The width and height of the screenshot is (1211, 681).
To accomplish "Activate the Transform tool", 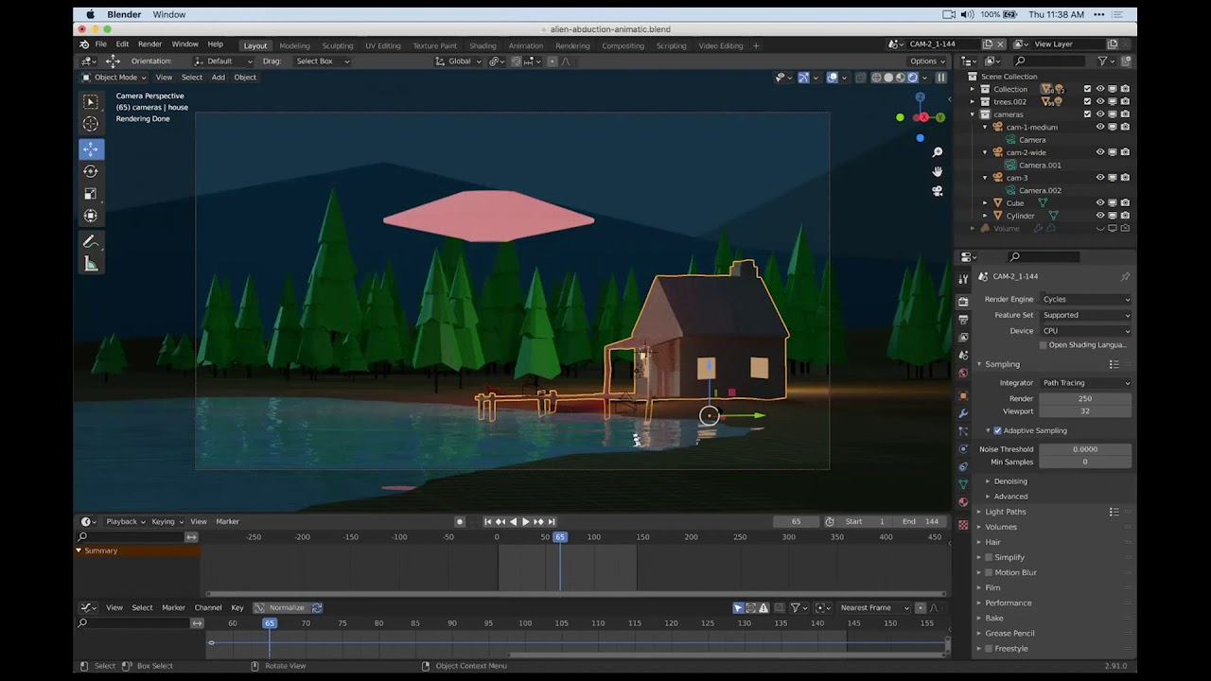I will 91,217.
